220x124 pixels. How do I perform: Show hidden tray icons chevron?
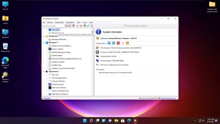[x=195, y=121]
